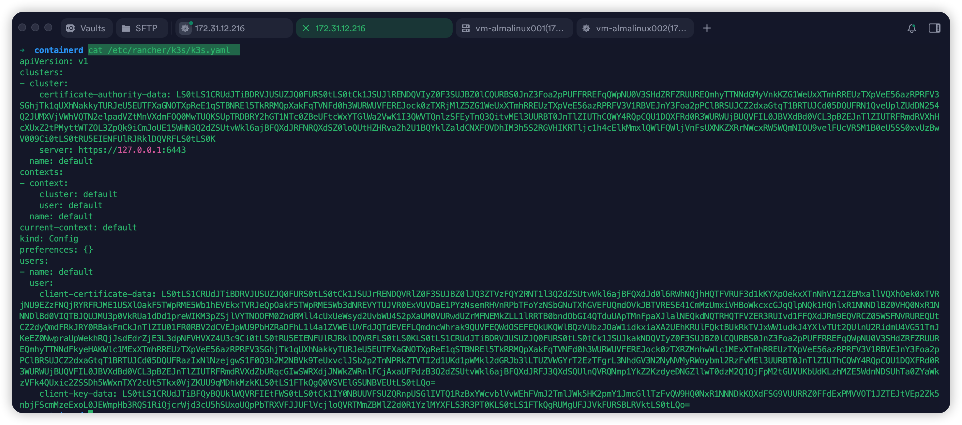Click gear icon on vm-almalinux002 tab
The image size is (962, 425).
click(x=586, y=28)
